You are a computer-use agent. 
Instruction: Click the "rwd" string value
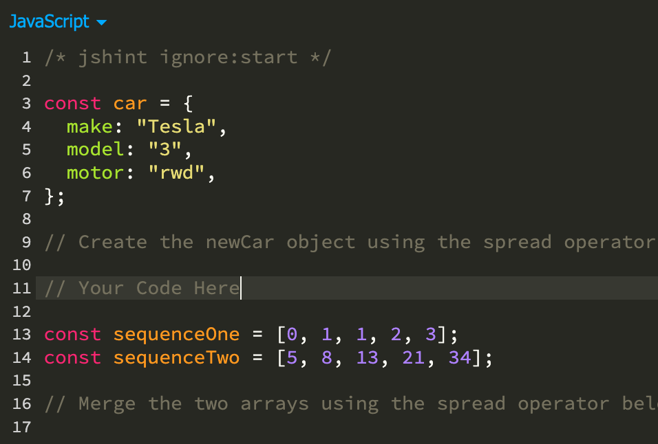tap(177, 173)
